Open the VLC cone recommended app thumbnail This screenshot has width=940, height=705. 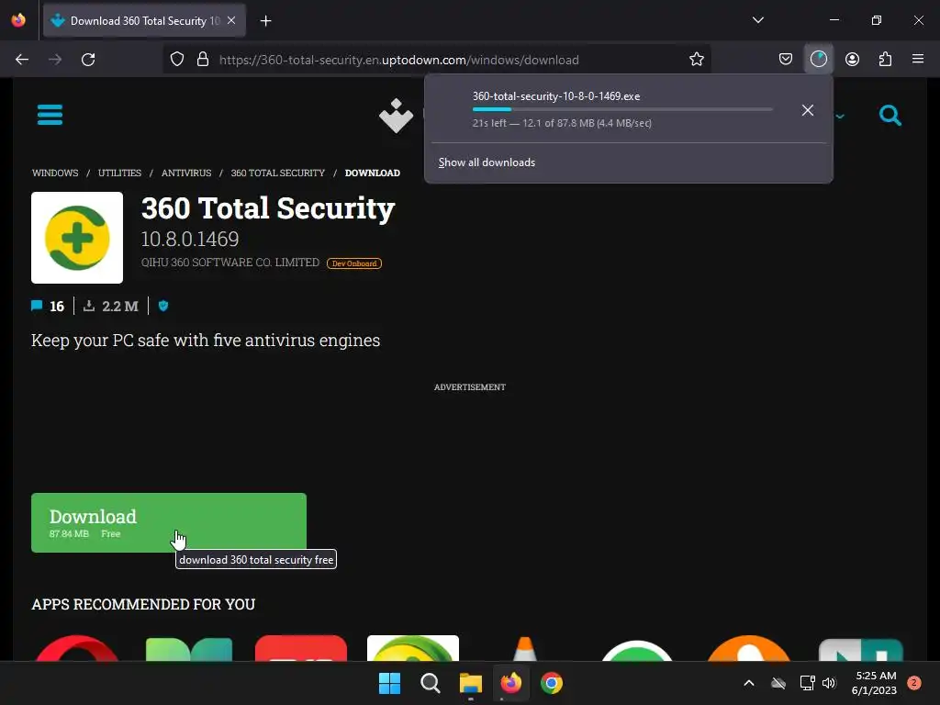[524, 648]
